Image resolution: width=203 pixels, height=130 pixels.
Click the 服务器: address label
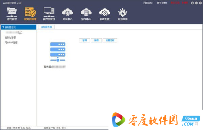pyautogui.click(x=55, y=67)
